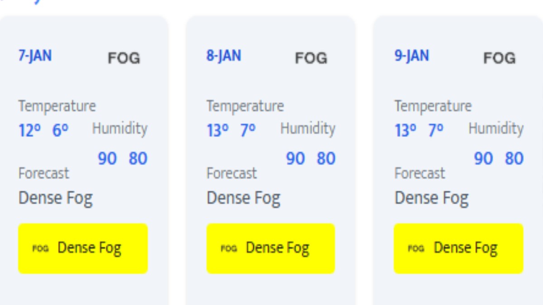
Task: Select the 9-JAN date label
Action: (x=411, y=56)
